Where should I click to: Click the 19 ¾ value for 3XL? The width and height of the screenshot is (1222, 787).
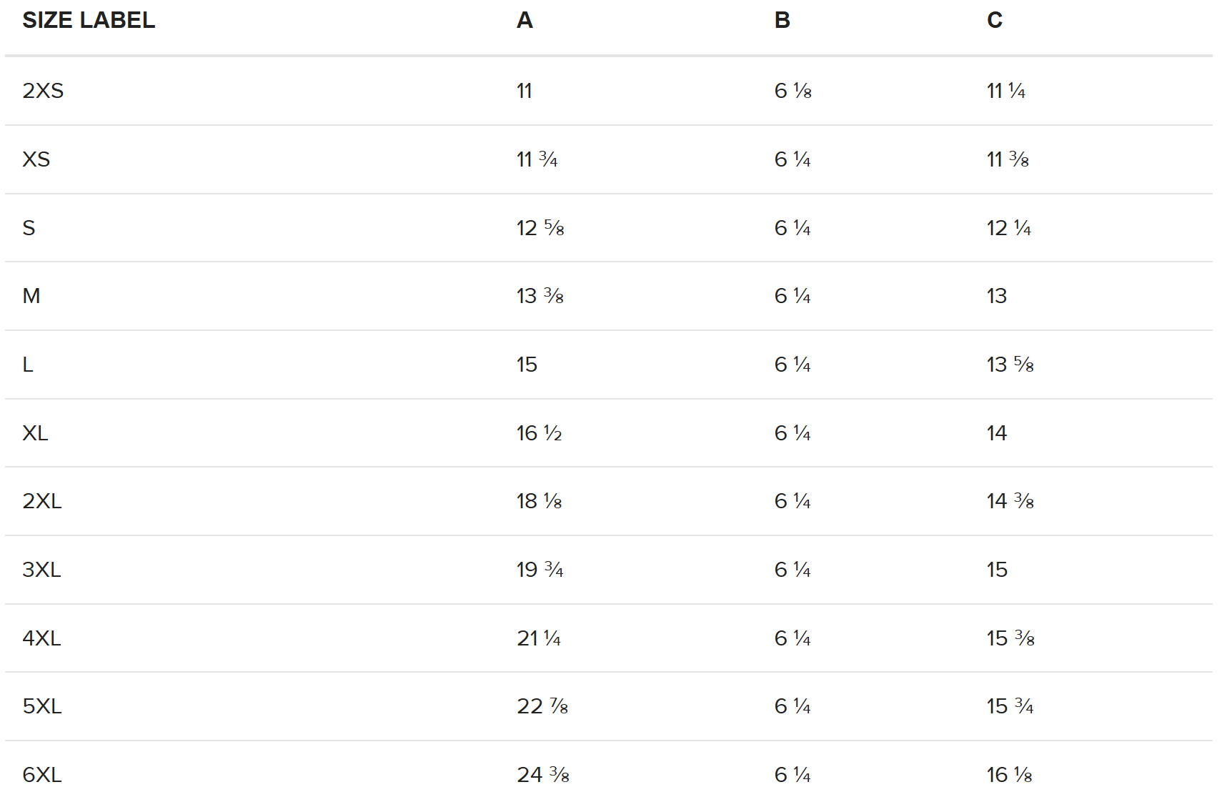(540, 570)
